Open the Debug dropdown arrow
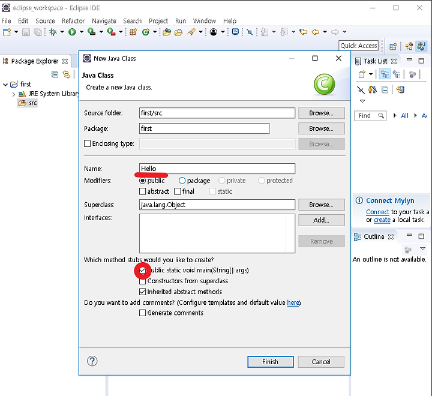Screen dimensions: 432x396 (62, 32)
